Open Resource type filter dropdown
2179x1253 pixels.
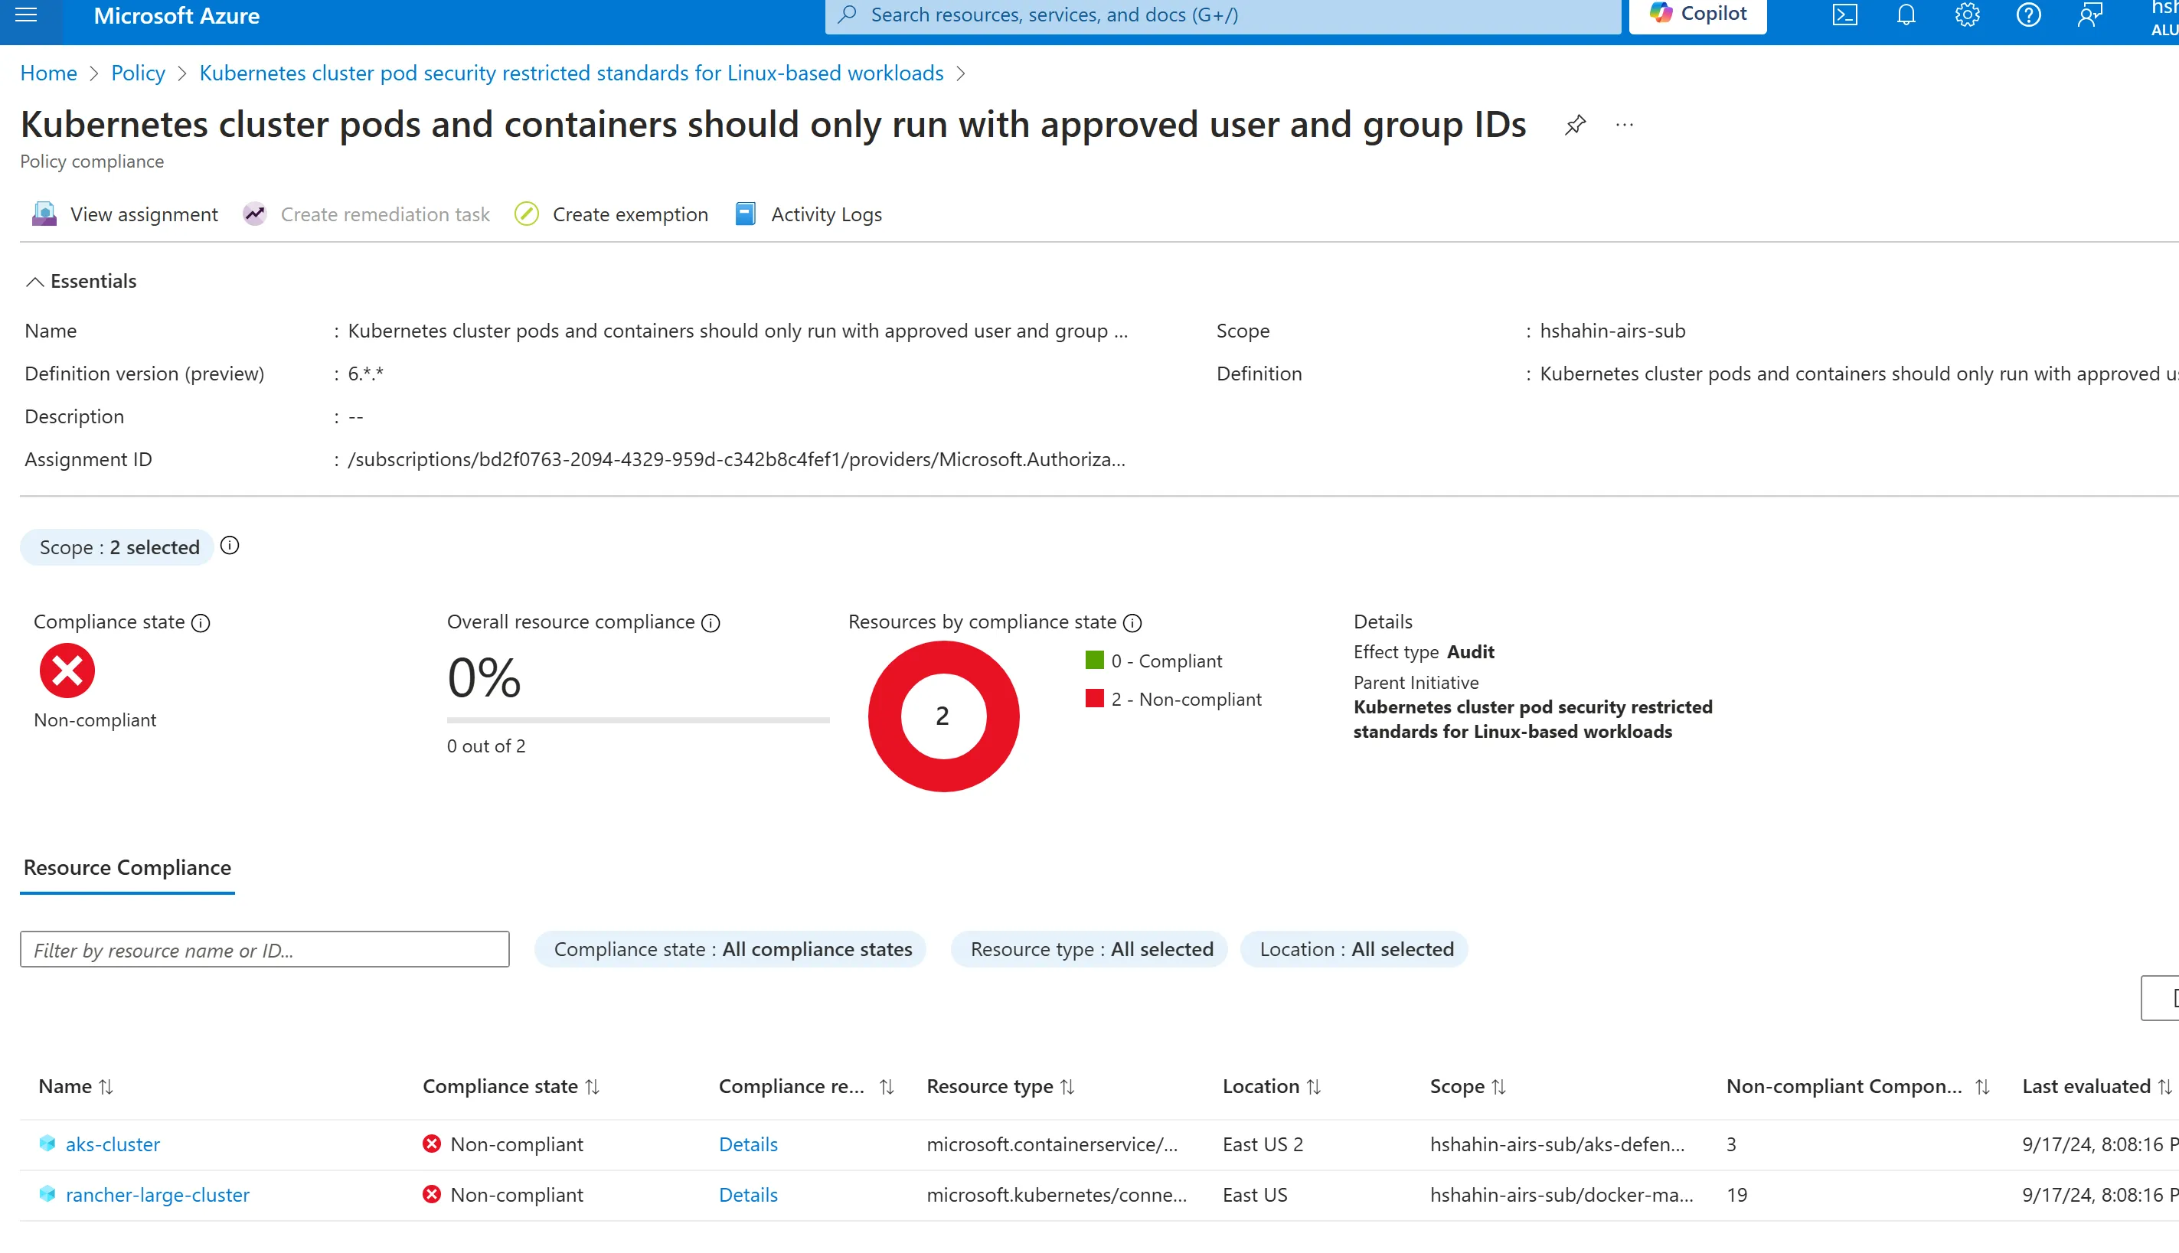point(1090,949)
